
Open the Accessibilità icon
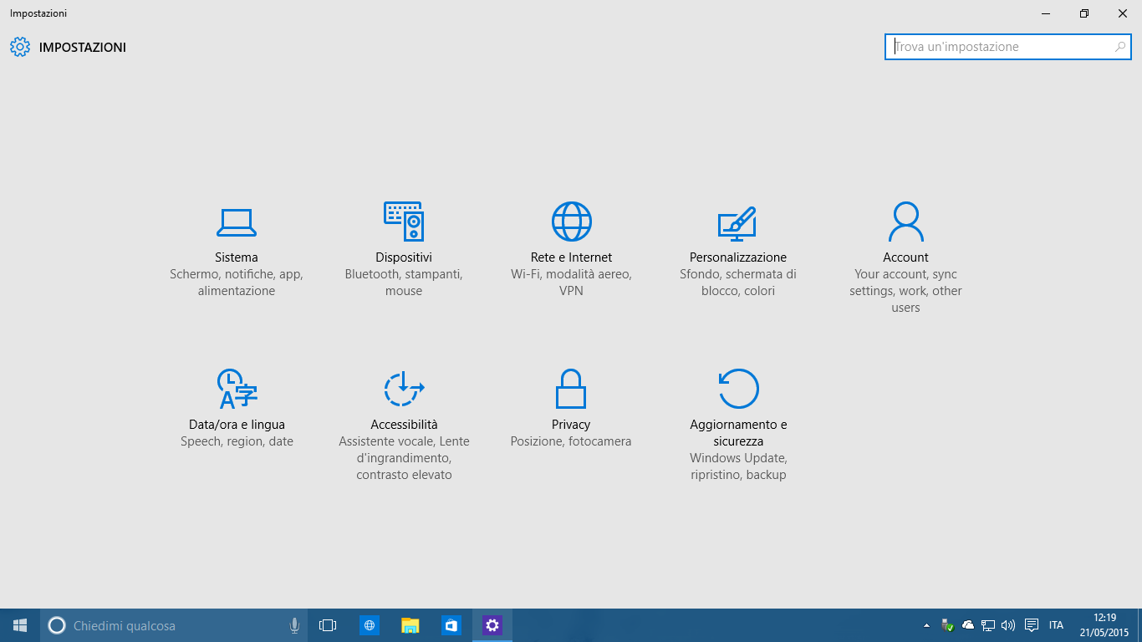pos(404,389)
